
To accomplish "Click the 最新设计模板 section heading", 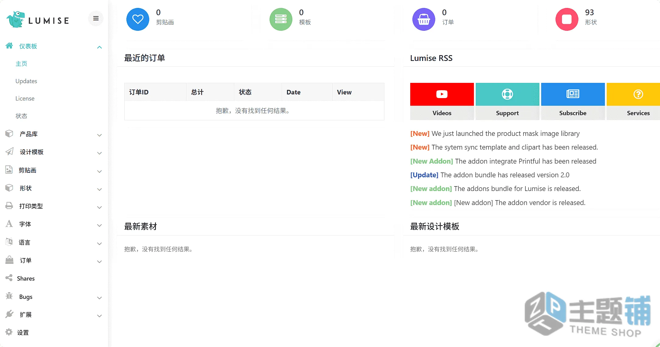I will 435,226.
